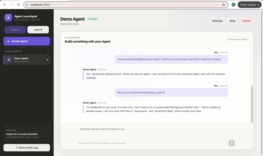Open site info icon in address bar
The height and width of the screenshot is (156, 263).
[27, 5]
